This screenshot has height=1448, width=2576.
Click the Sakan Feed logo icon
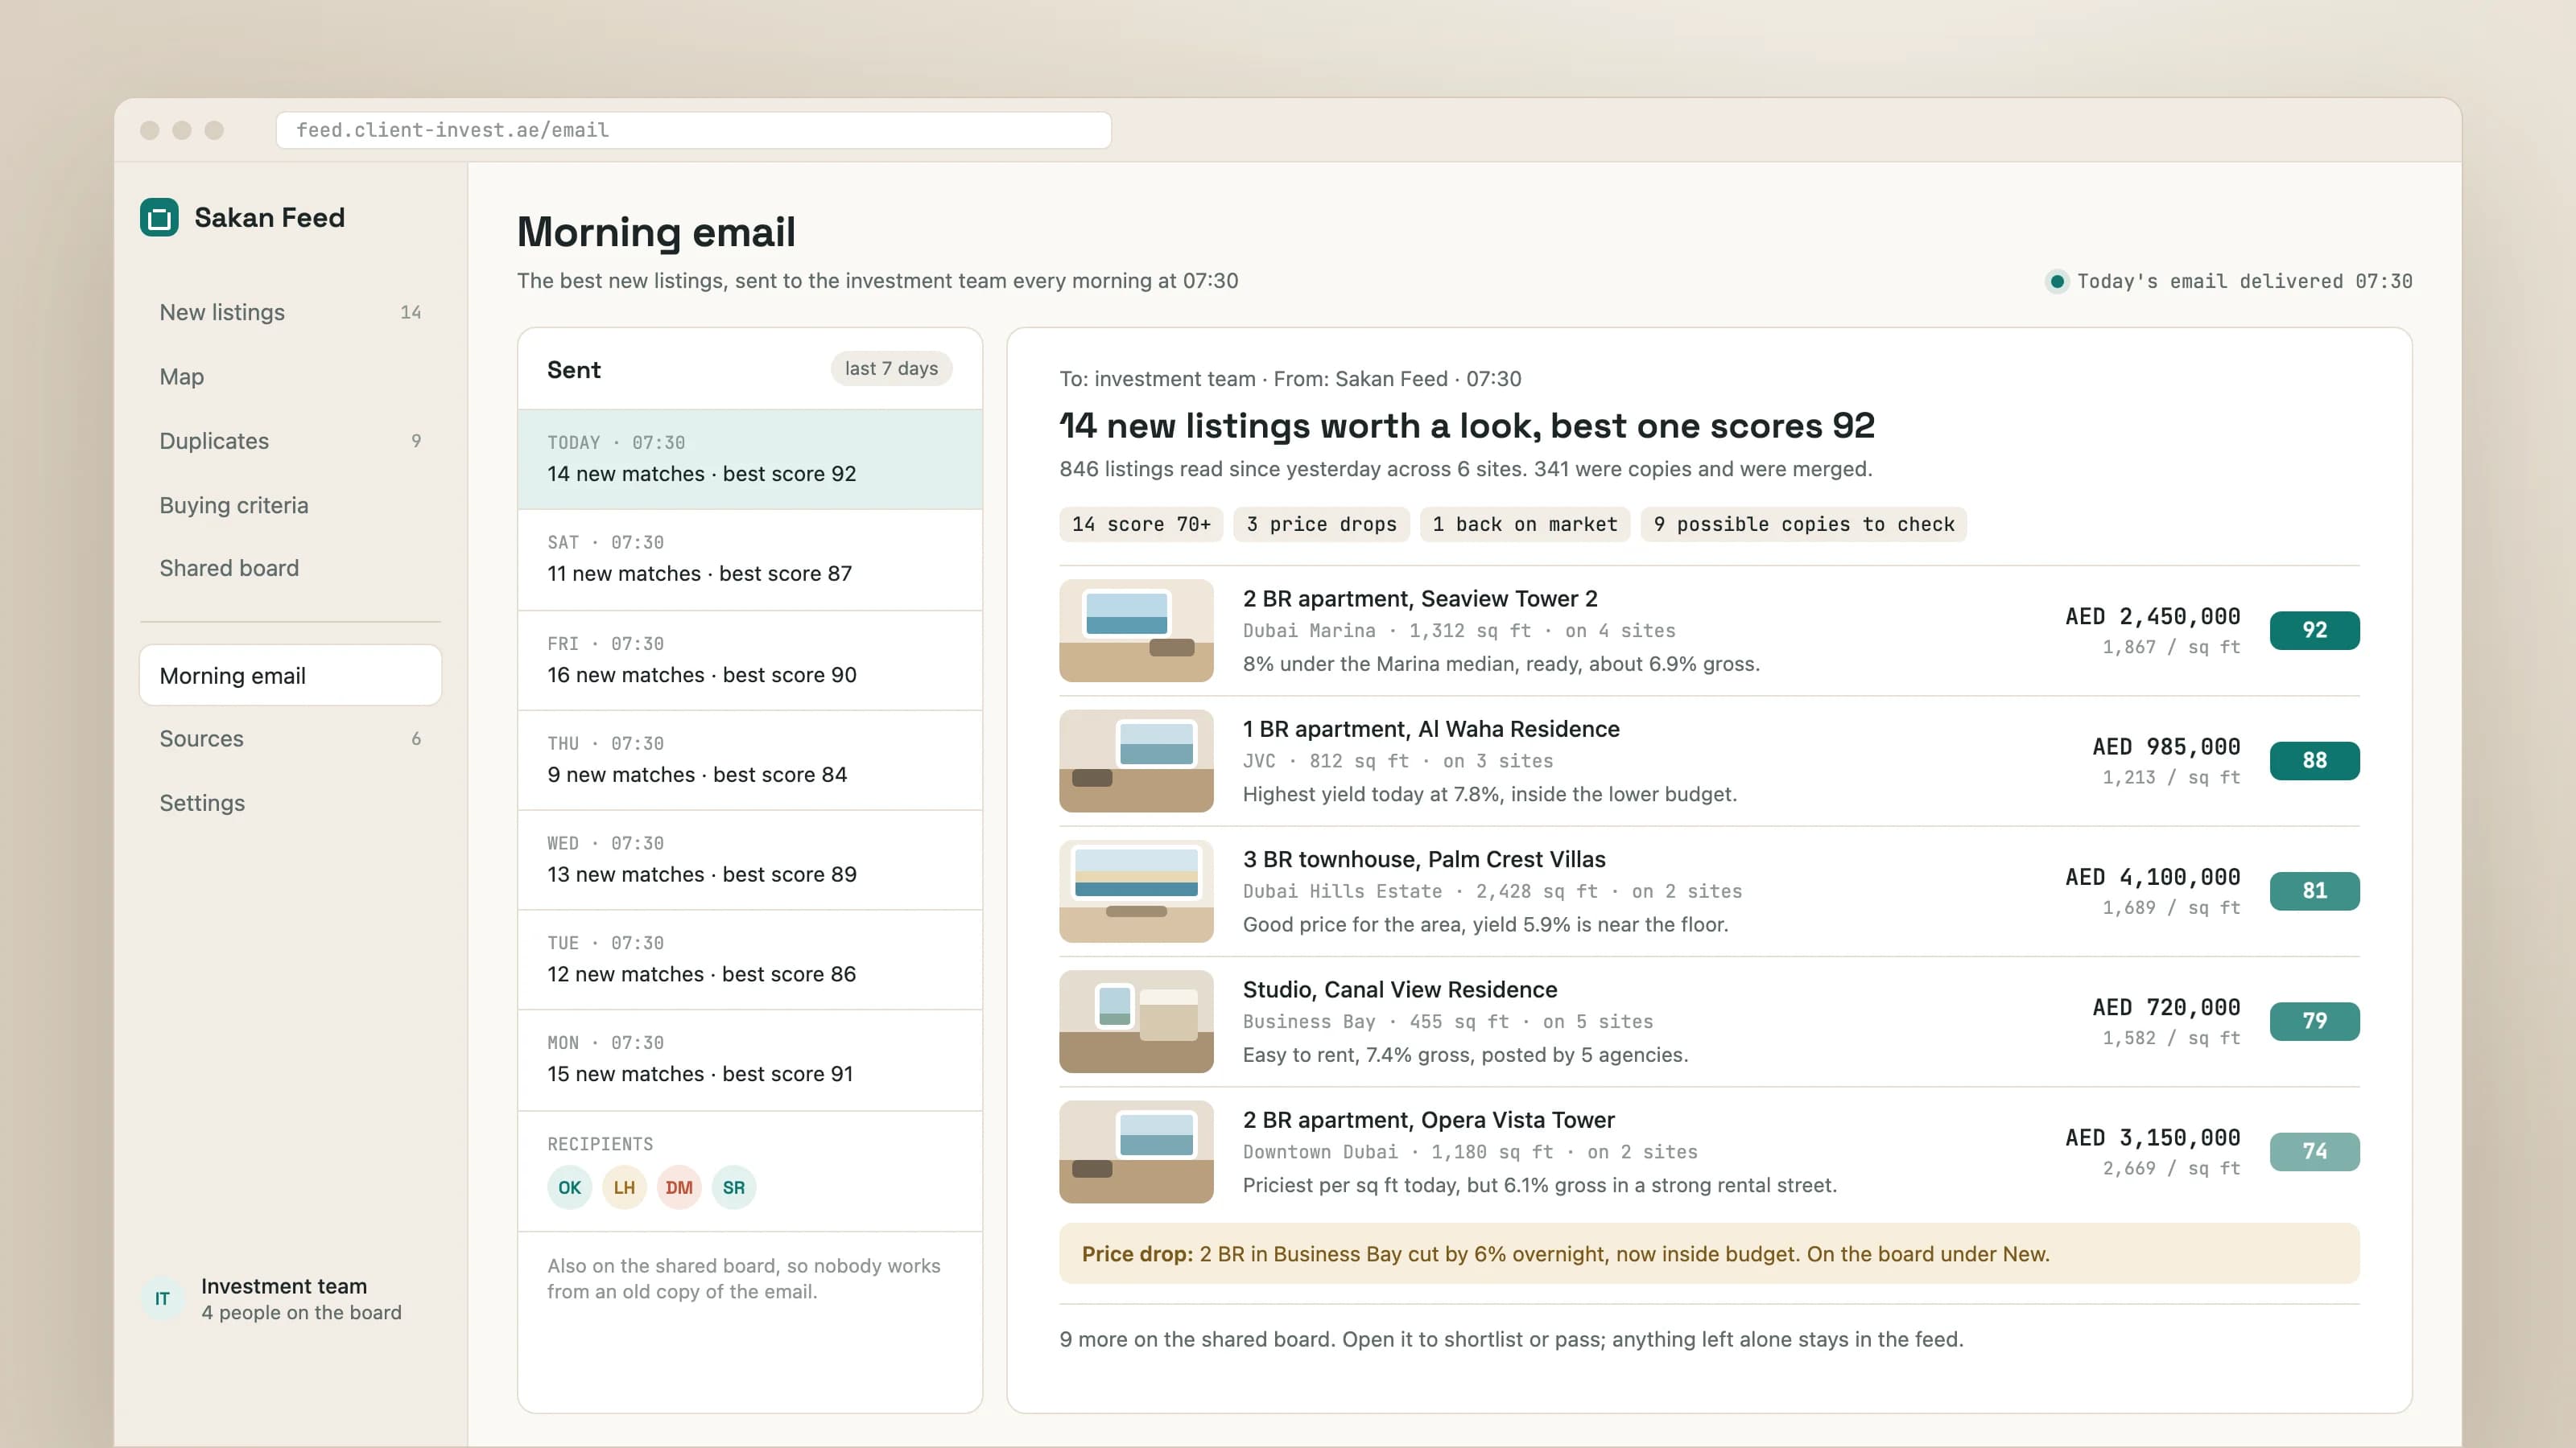159,218
